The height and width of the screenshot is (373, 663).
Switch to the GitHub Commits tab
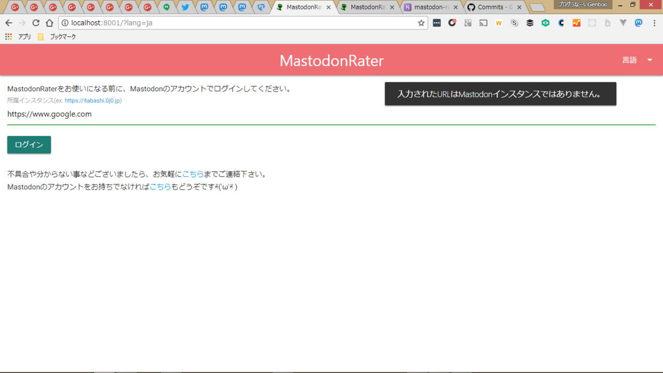(495, 7)
